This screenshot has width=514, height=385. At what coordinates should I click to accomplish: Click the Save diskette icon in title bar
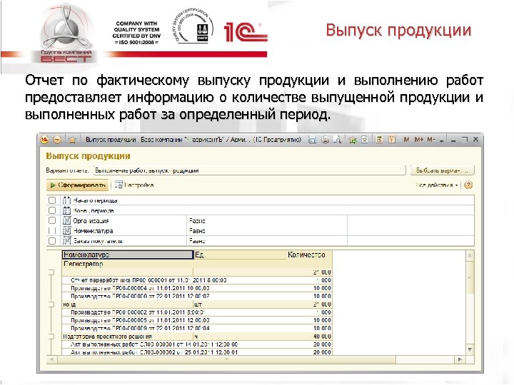tap(313, 140)
